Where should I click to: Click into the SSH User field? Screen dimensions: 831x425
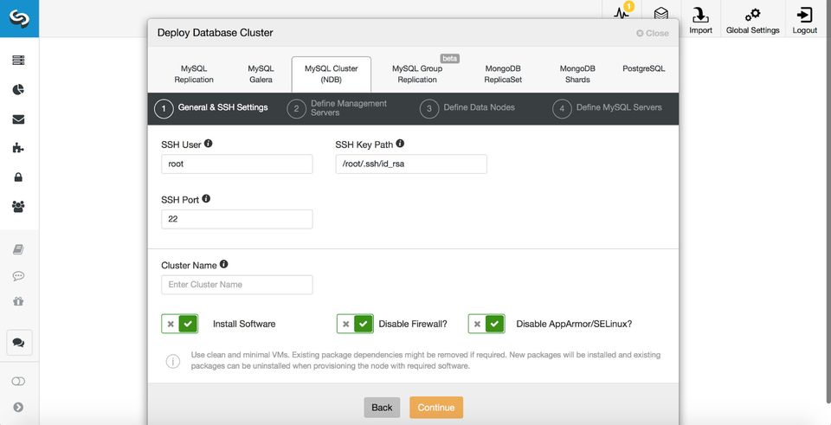pos(237,164)
